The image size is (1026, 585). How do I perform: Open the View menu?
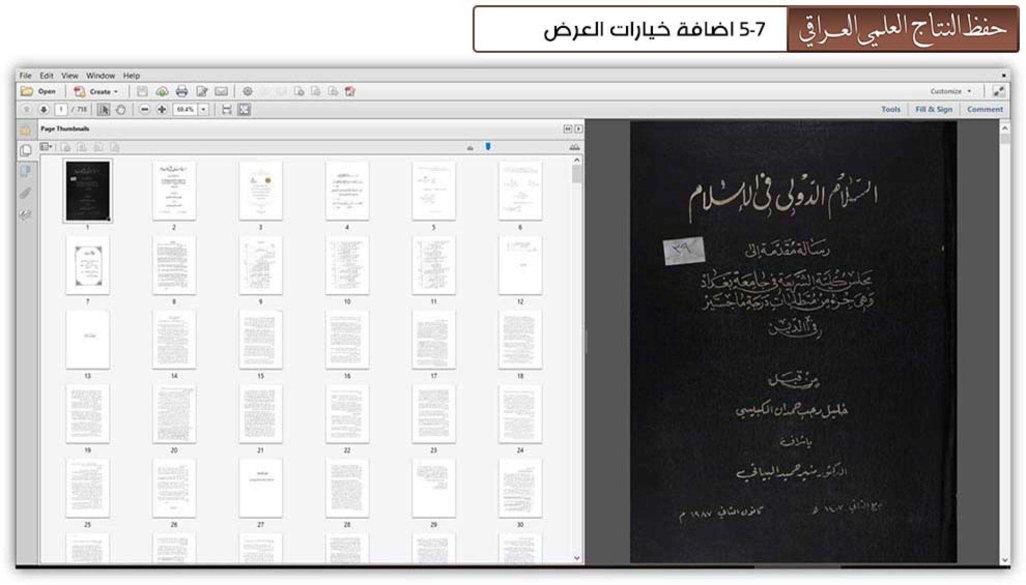pos(70,76)
